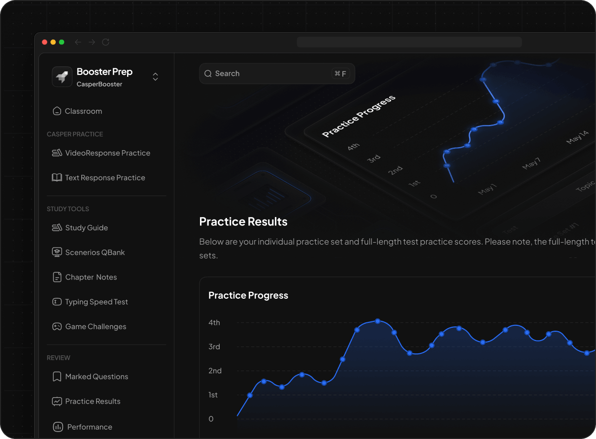Click the Scenerios QBank icon
Screen dimensions: 596x439
[57, 252]
